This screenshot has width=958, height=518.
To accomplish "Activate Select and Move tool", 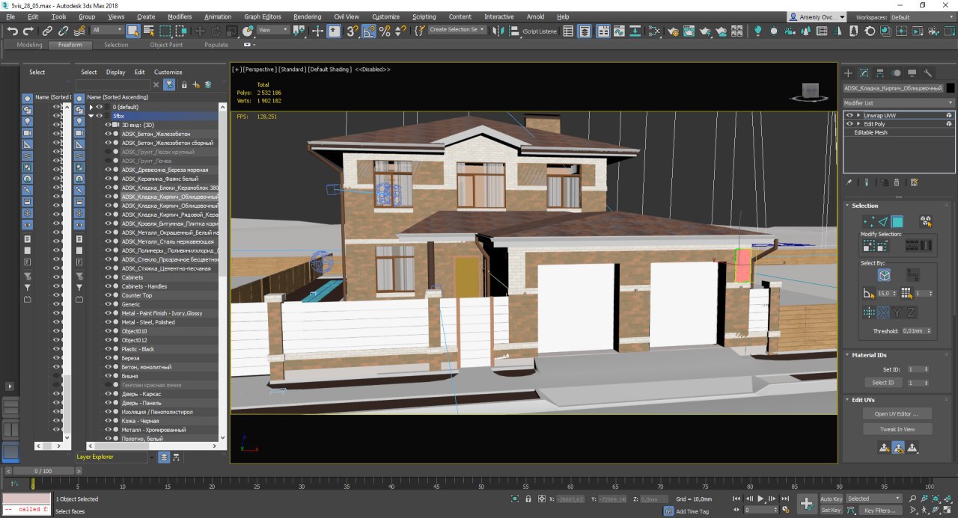I will pos(200,31).
